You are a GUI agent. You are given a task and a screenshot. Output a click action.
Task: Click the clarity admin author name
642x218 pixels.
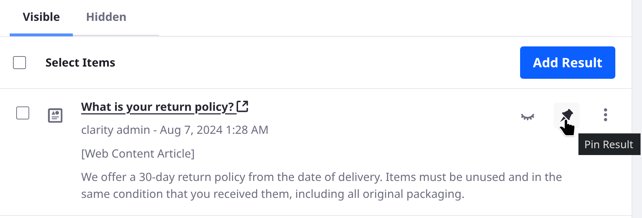(x=115, y=130)
